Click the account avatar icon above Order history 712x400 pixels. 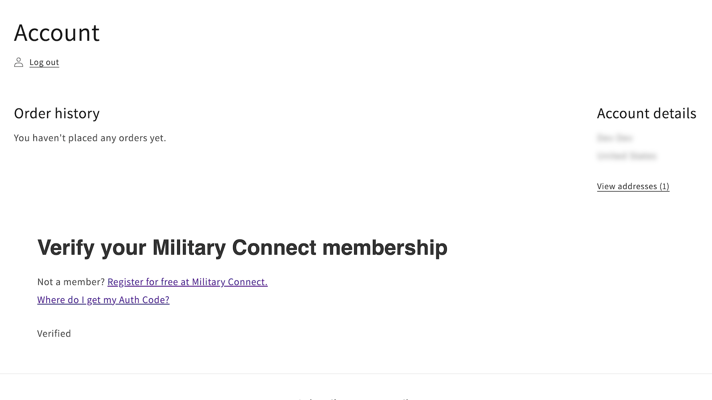(18, 62)
